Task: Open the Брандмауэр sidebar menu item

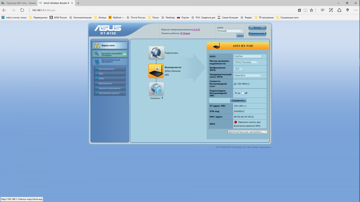Action: tap(109, 83)
